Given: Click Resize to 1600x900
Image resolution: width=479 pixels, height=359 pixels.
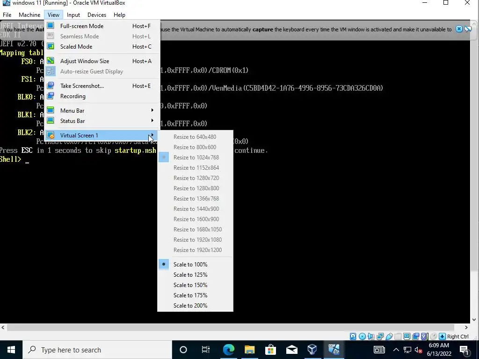Looking at the screenshot, I should (195, 219).
